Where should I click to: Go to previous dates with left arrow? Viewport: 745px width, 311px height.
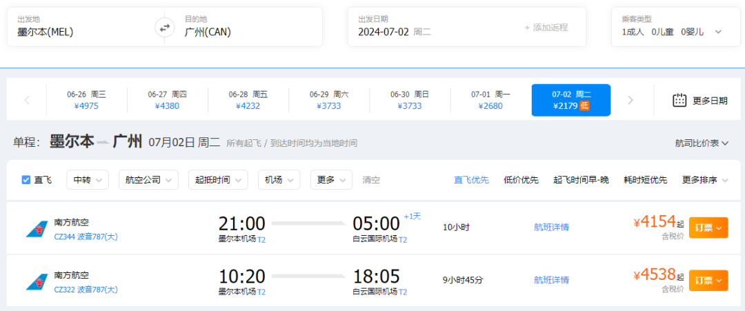point(27,100)
